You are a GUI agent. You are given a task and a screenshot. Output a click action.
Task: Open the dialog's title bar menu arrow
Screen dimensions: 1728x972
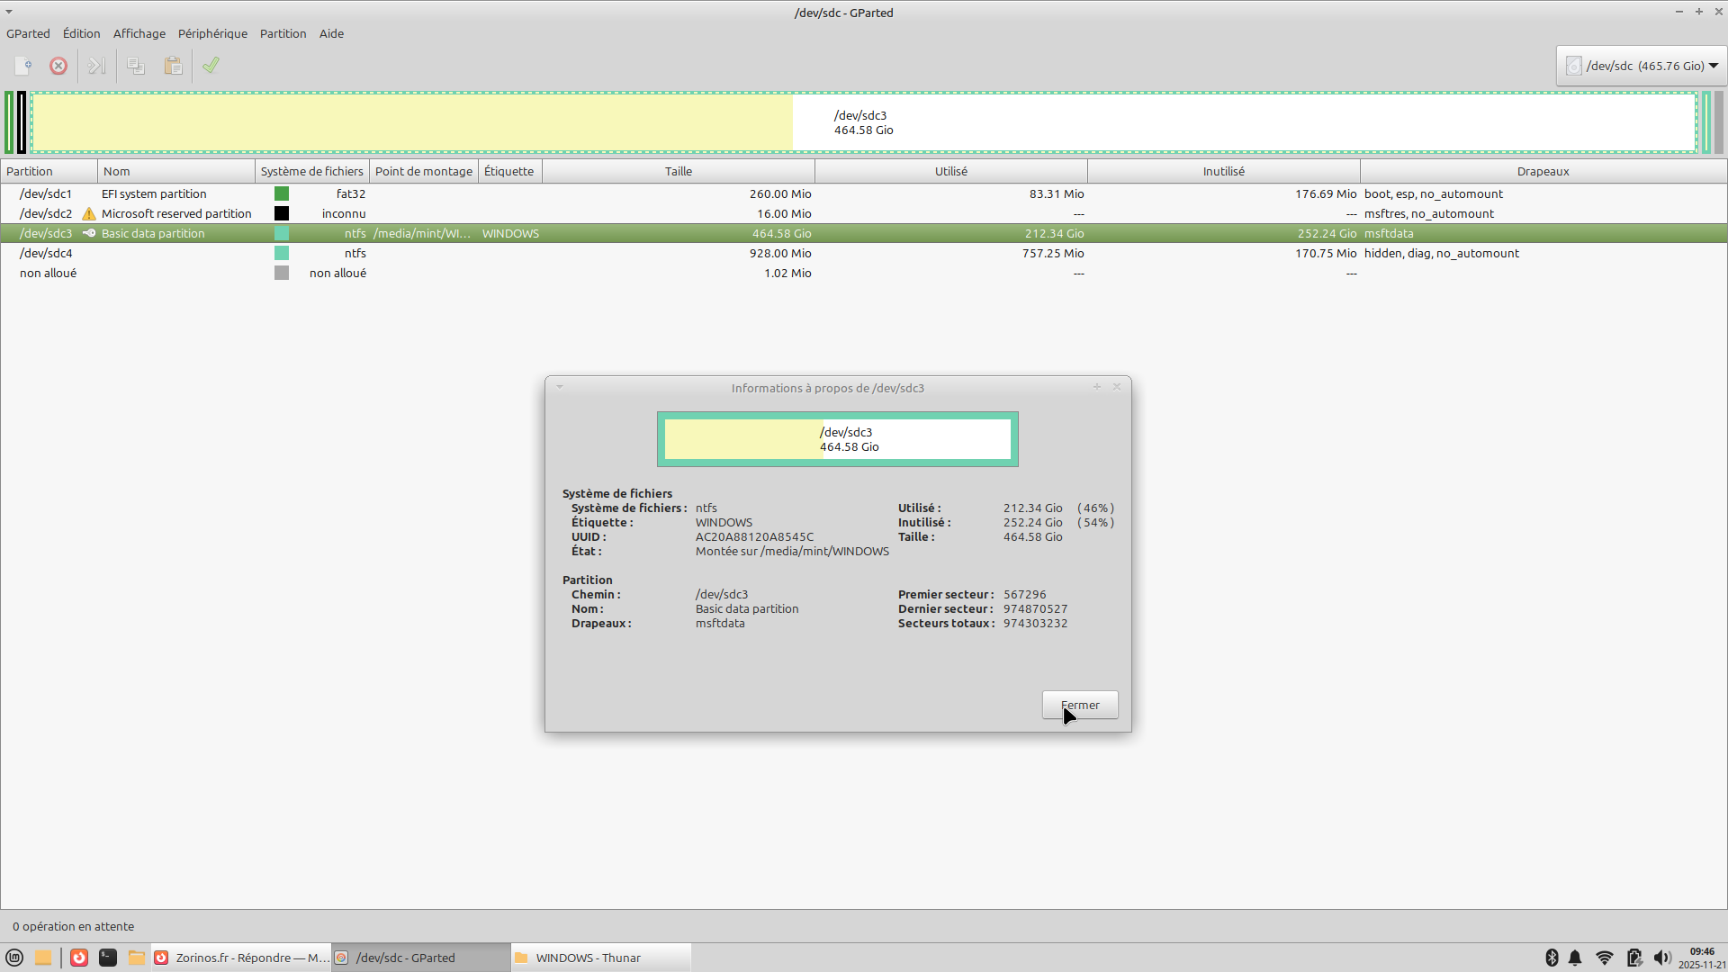click(x=560, y=387)
